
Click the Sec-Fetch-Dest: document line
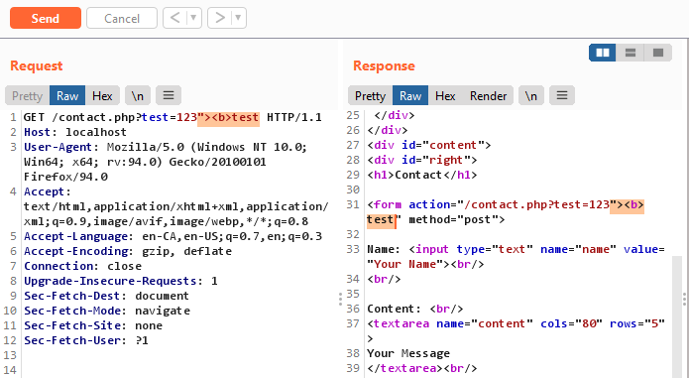106,296
